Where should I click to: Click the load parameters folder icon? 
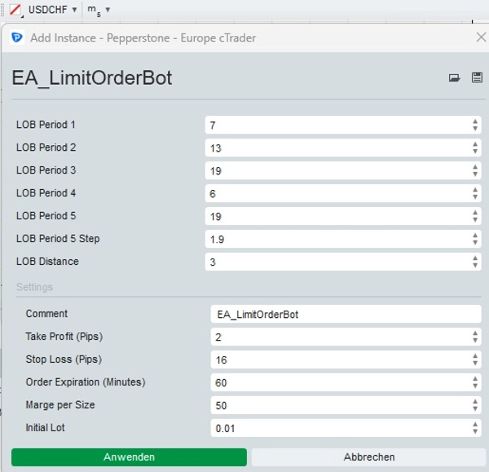(x=454, y=77)
